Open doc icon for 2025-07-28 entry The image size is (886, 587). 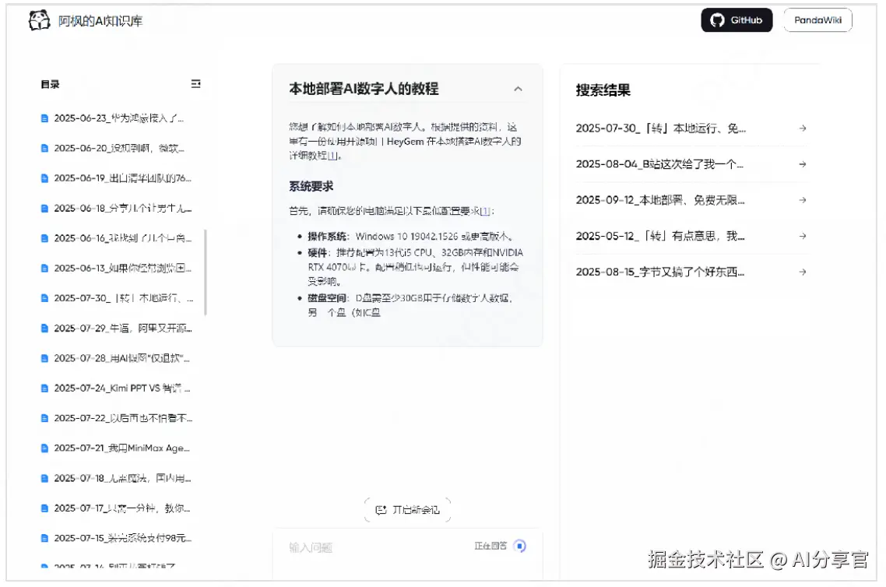click(44, 358)
